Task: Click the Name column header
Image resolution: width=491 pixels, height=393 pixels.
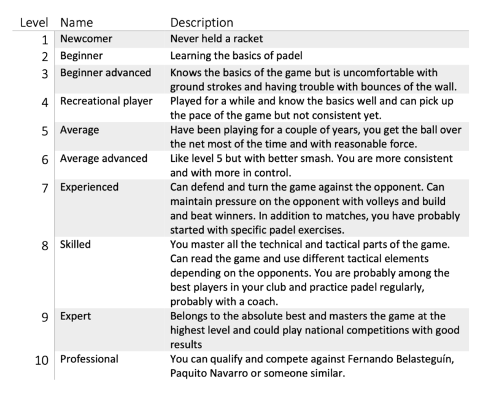Action: pyautogui.click(x=77, y=23)
